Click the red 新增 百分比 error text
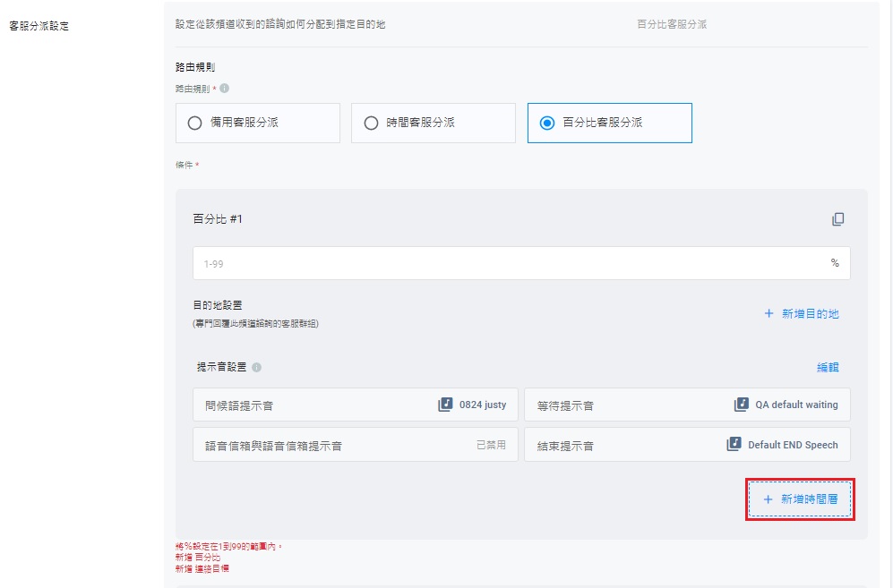The width and height of the screenshot is (893, 588). 198,558
